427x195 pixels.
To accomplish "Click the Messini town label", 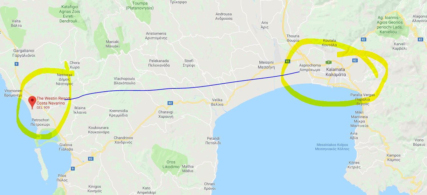I will (267, 65).
